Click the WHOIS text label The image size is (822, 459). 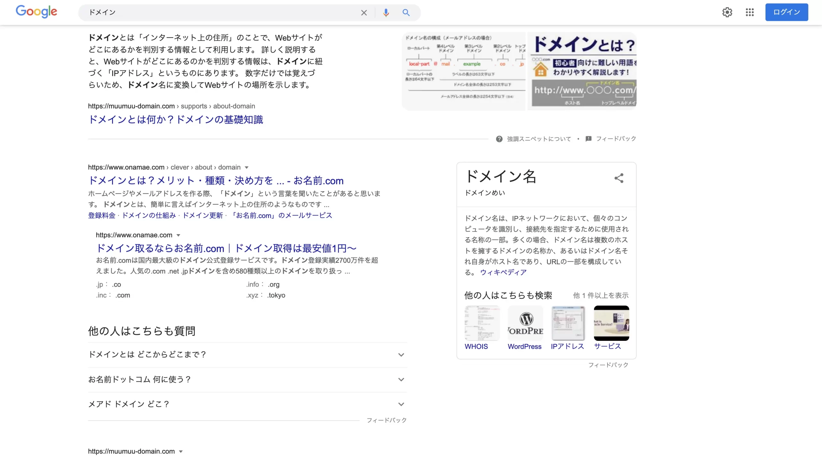coord(476,346)
